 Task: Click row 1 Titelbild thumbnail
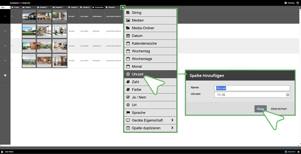click(x=29, y=16)
